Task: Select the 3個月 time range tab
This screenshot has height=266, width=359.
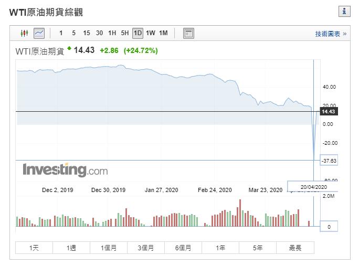Action: point(145,248)
